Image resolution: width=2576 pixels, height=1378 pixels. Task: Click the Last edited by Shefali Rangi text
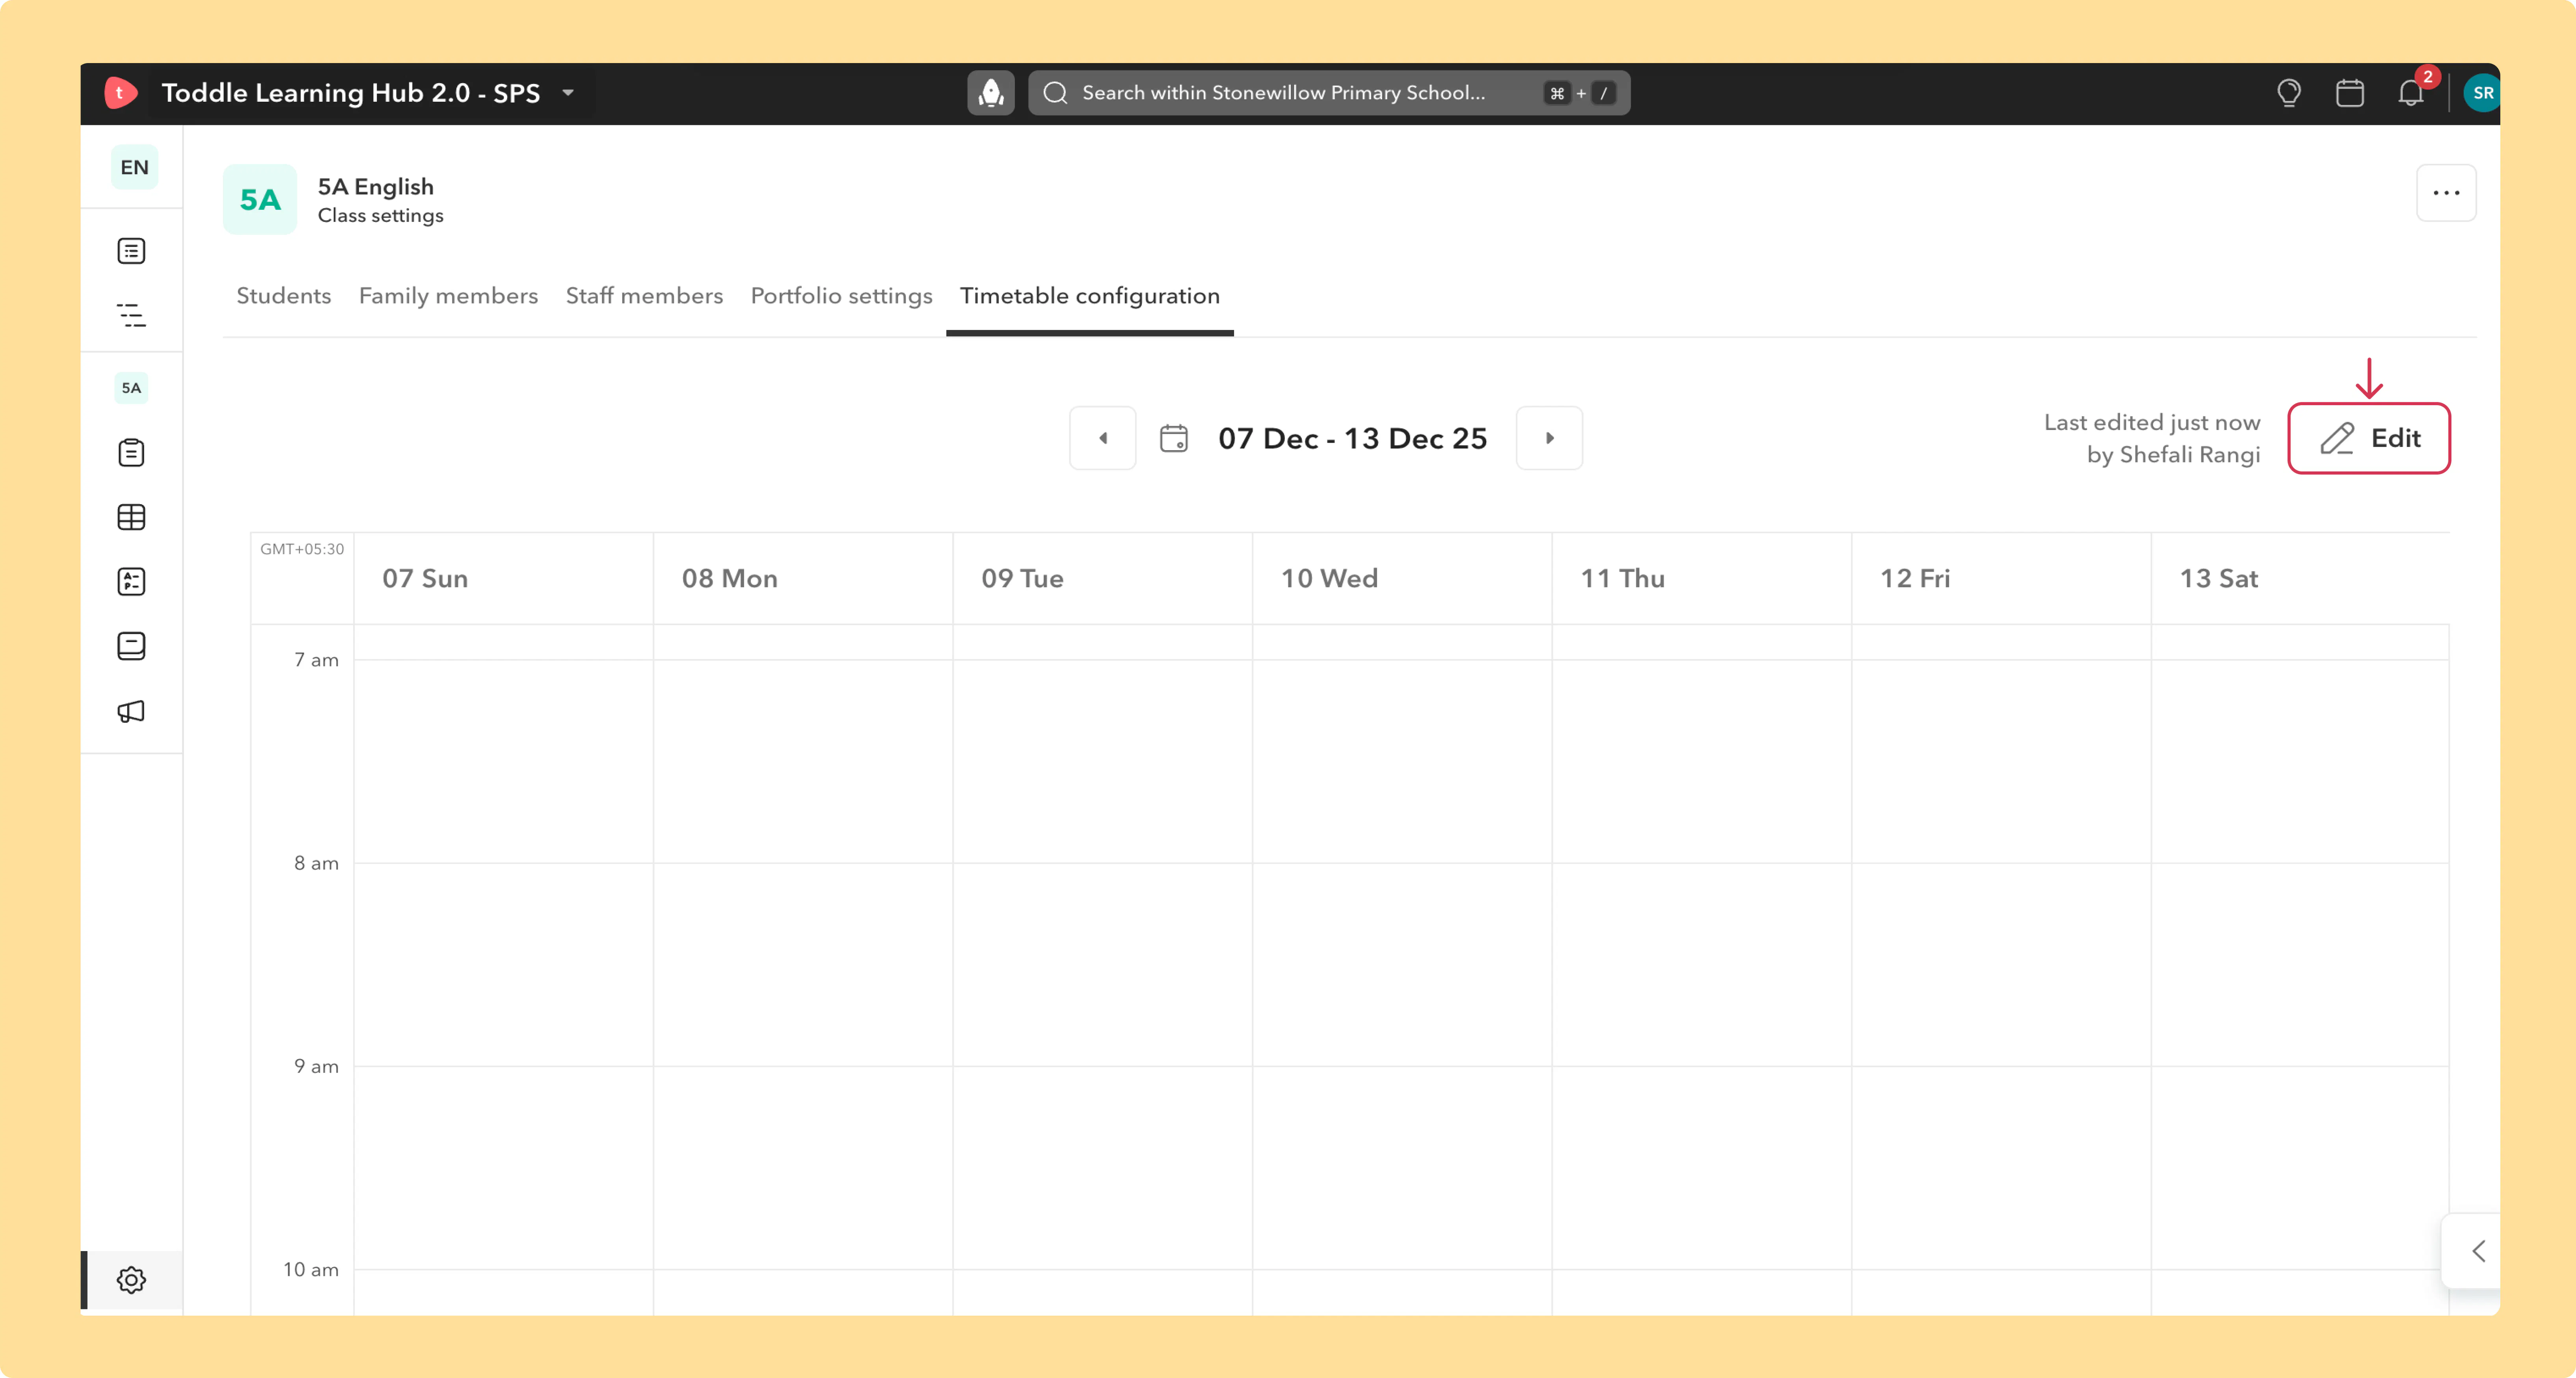click(x=2152, y=438)
